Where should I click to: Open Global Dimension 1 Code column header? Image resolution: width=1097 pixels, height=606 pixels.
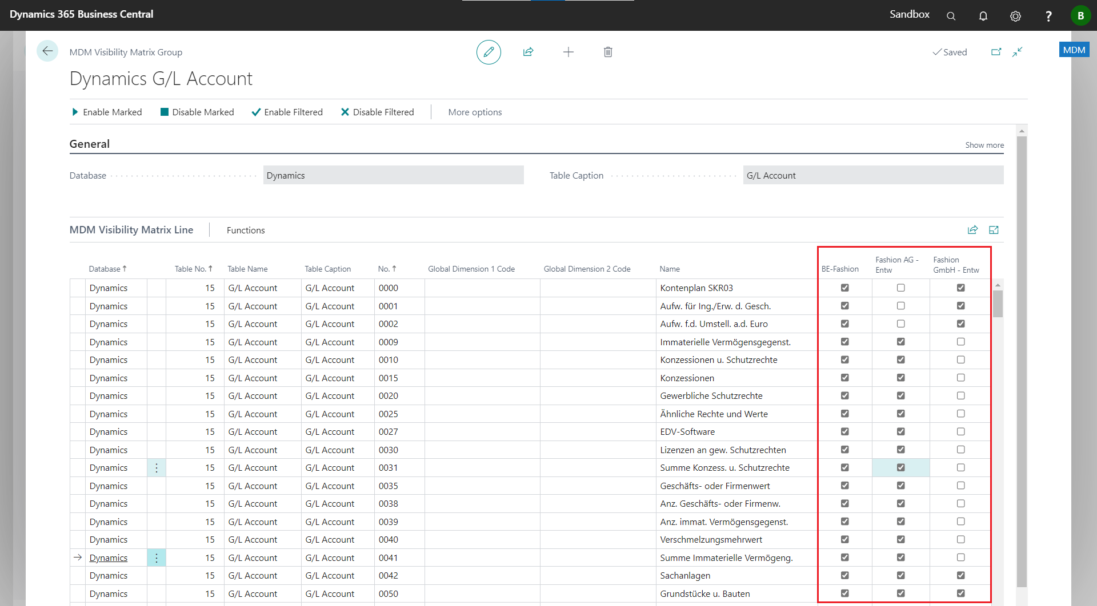click(471, 269)
